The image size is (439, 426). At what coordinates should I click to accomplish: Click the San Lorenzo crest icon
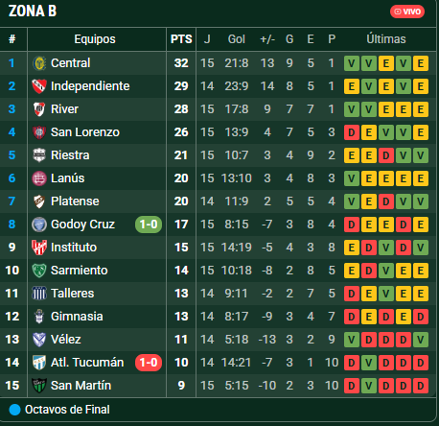[x=39, y=132]
